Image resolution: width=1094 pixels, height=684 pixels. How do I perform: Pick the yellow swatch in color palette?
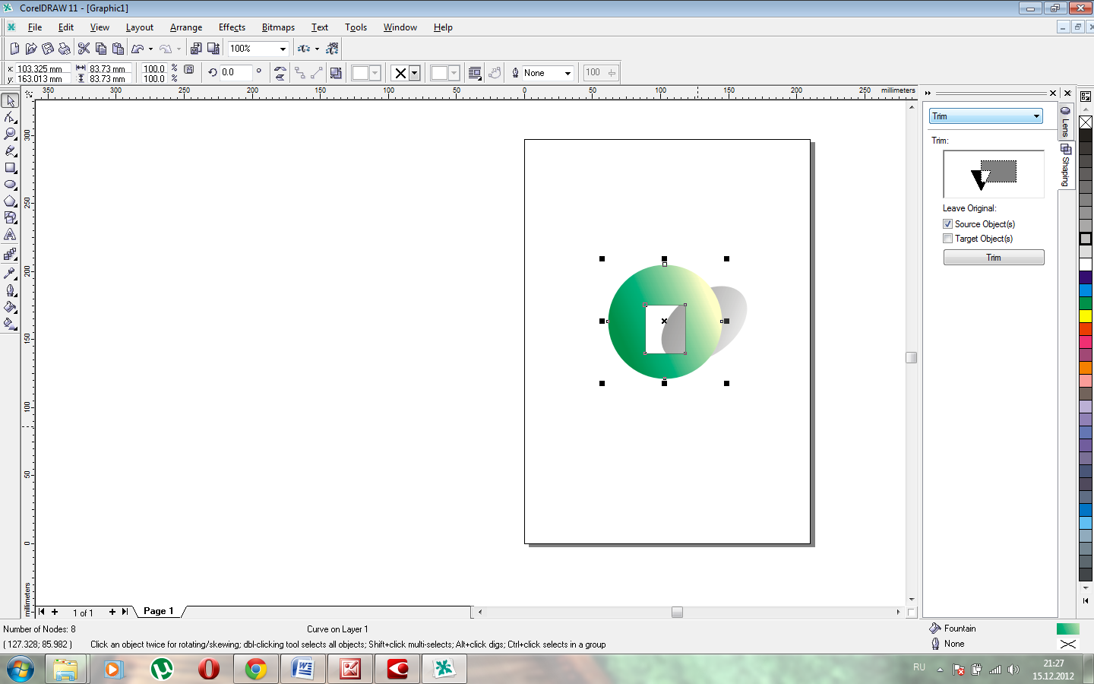point(1086,316)
